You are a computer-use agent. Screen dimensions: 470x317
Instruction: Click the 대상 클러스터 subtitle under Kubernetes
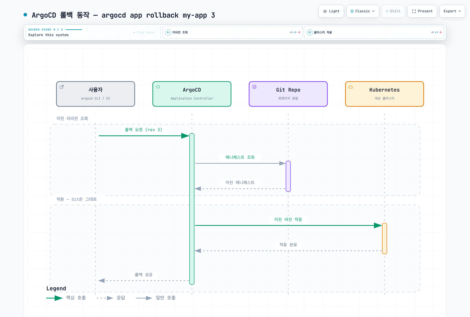tap(385, 98)
